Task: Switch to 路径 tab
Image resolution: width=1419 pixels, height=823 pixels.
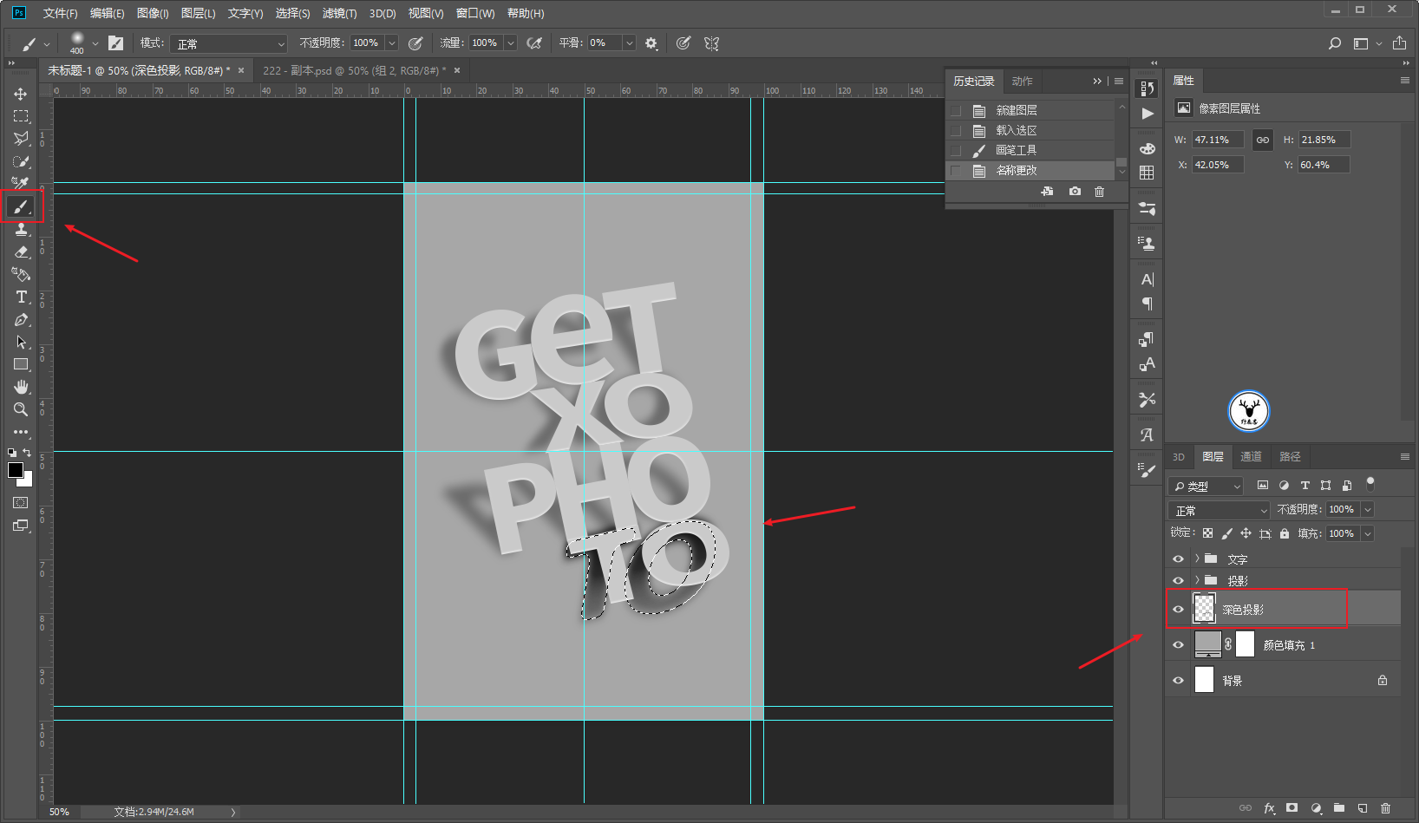Action: coord(1290,457)
